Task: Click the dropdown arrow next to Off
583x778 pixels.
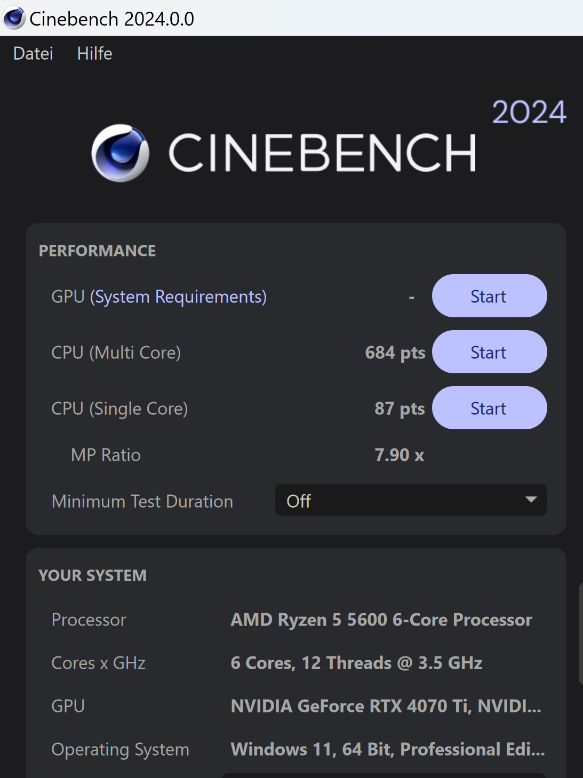Action: click(530, 500)
